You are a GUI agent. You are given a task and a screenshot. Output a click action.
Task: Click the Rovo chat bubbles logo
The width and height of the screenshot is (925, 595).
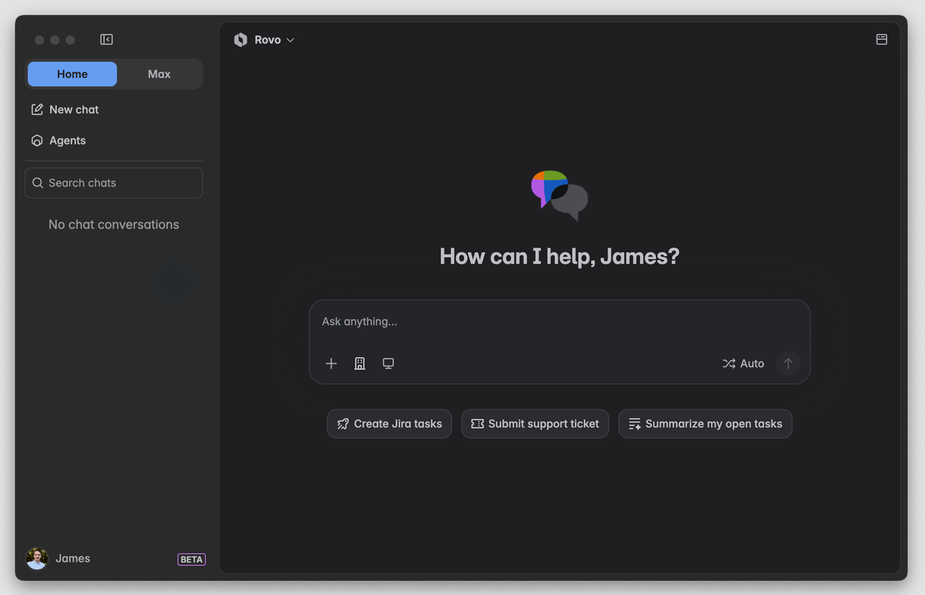click(x=559, y=195)
